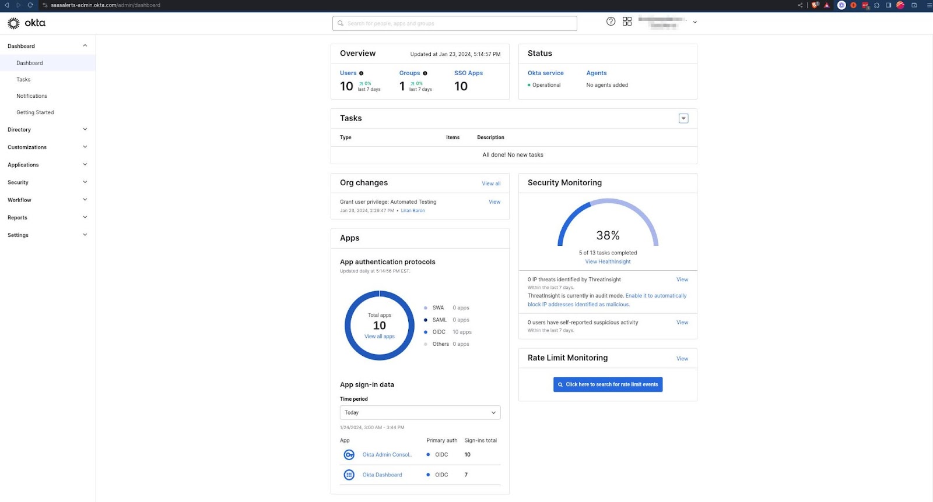The image size is (933, 502).
Task: Open Notifications in the sidebar
Action: pos(31,96)
